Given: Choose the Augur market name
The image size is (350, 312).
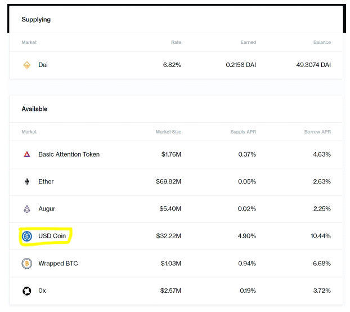Looking at the screenshot, I should point(47,209).
